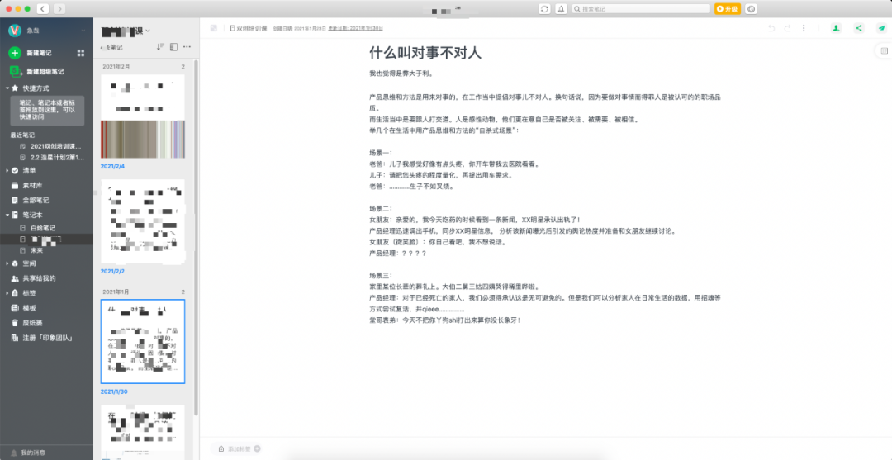Click the templates grid icon beside 新建笔记
The image size is (892, 460).
click(81, 53)
